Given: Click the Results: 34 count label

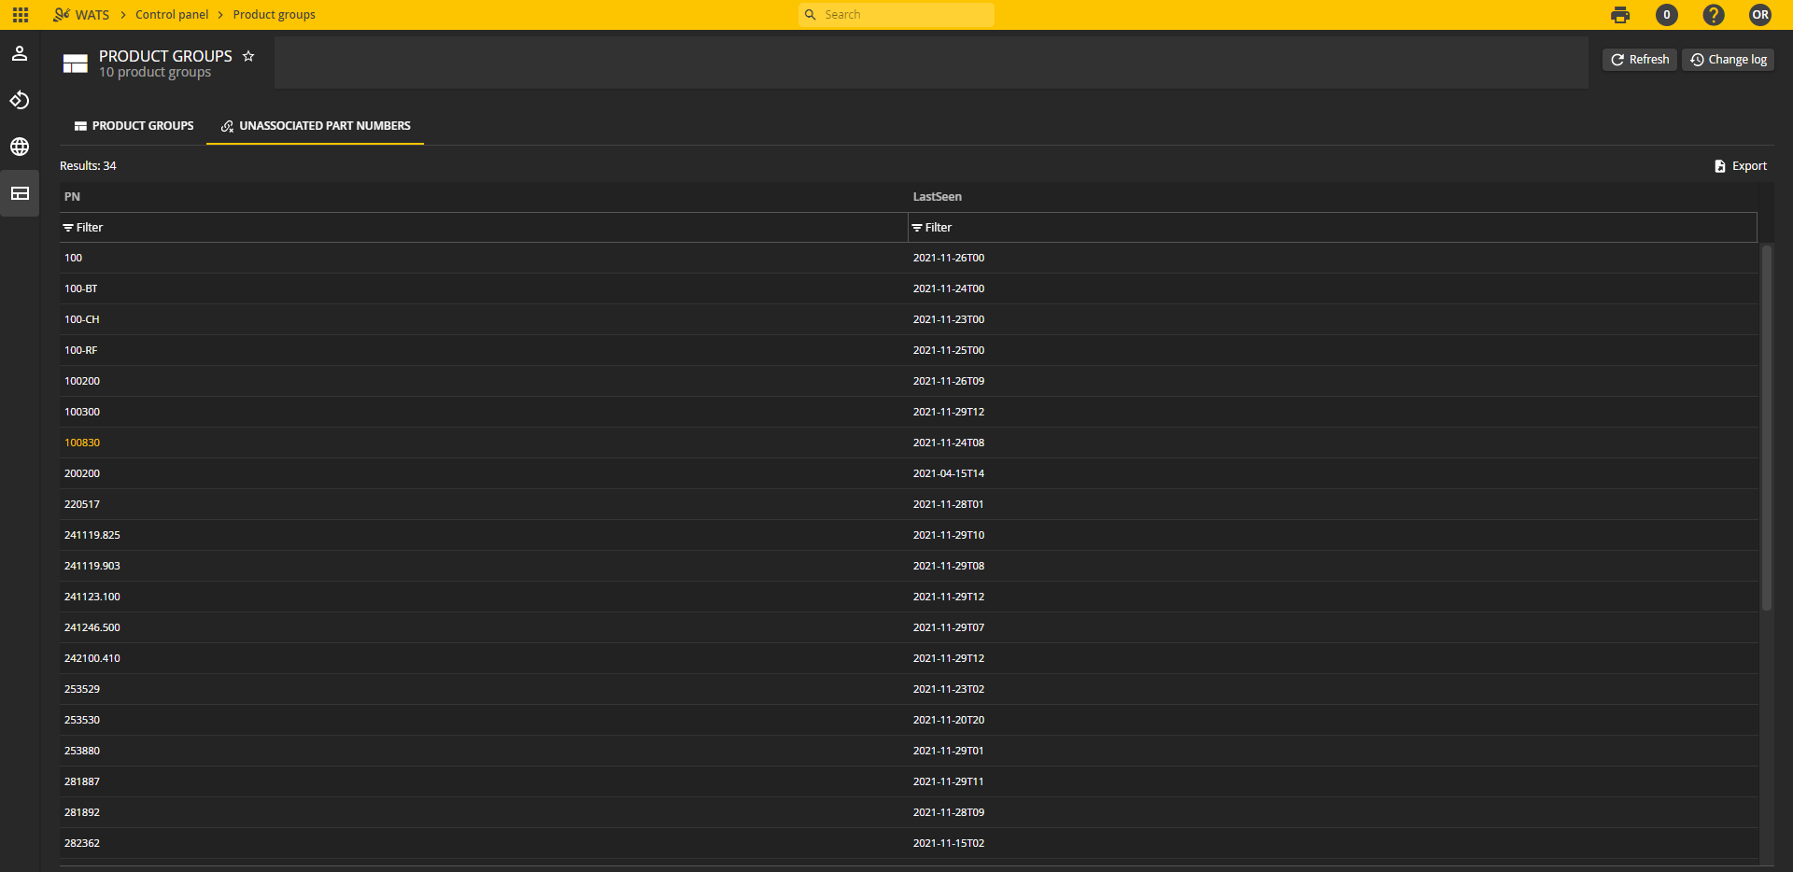Looking at the screenshot, I should pos(88,166).
